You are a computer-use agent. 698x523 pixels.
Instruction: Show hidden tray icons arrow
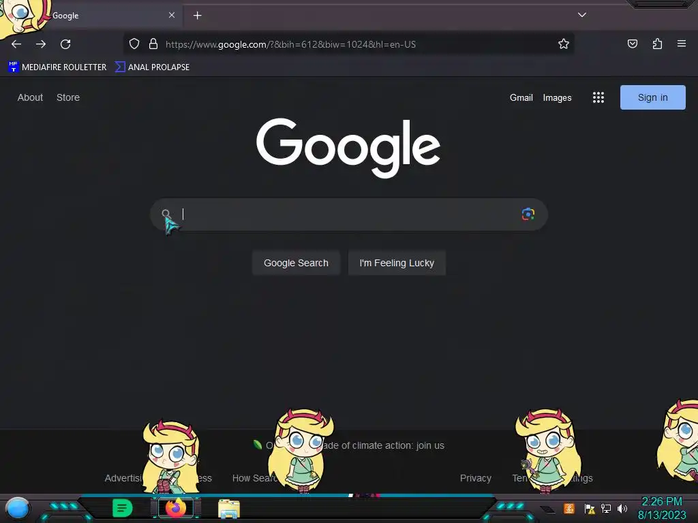click(x=547, y=509)
